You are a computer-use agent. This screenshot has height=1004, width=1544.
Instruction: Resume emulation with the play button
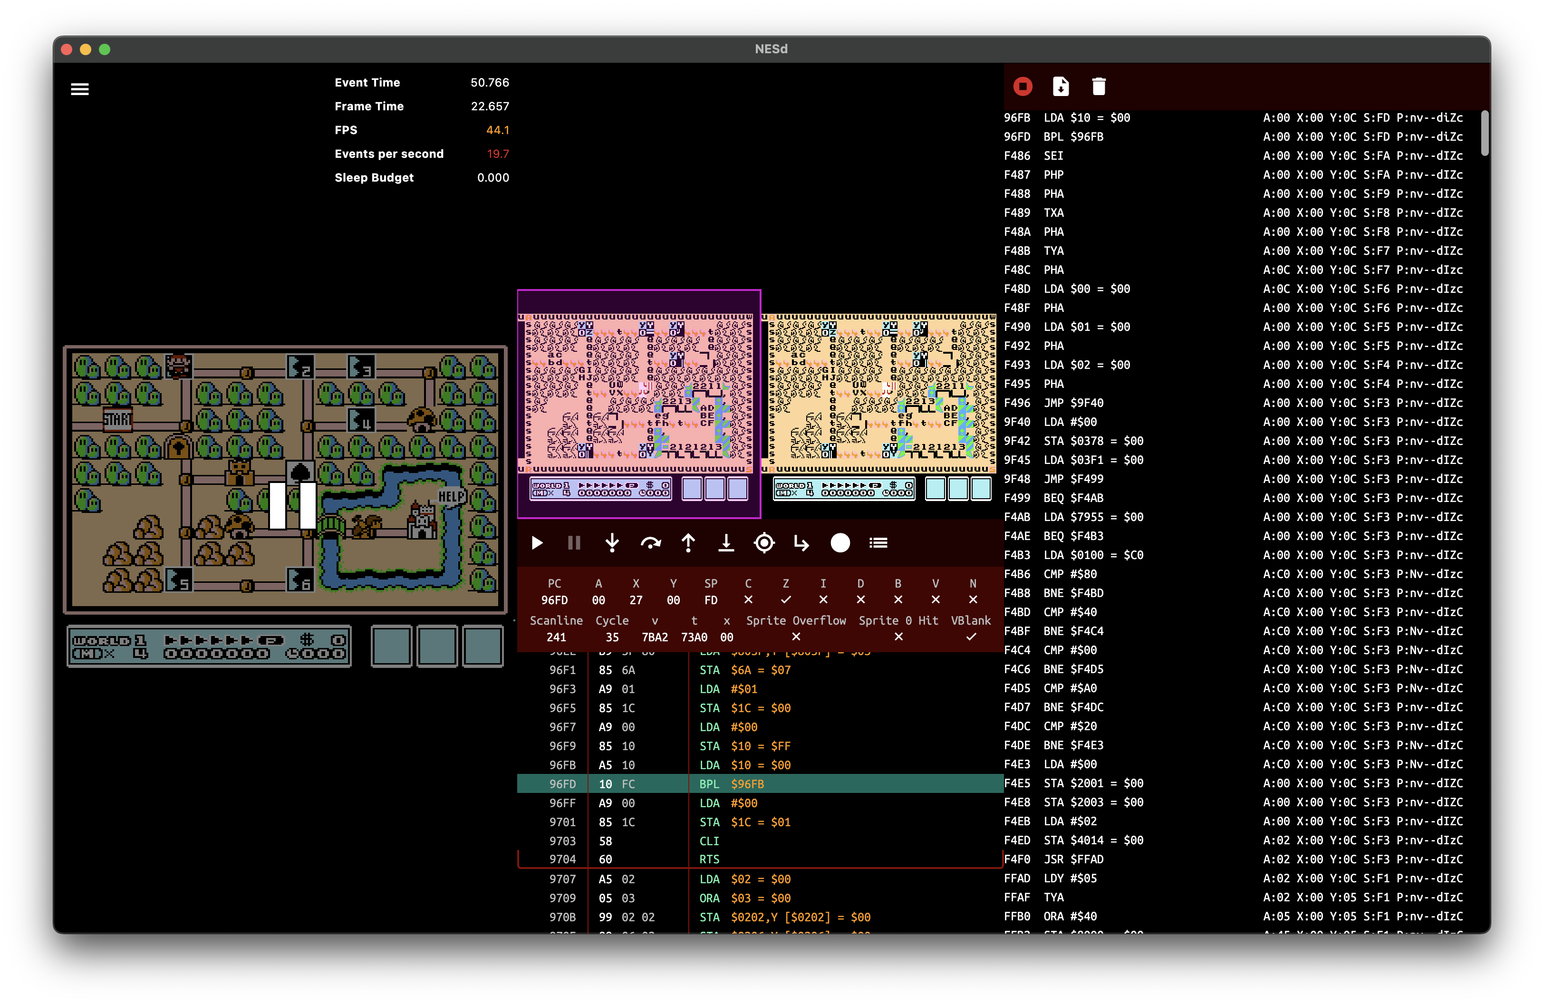(537, 543)
